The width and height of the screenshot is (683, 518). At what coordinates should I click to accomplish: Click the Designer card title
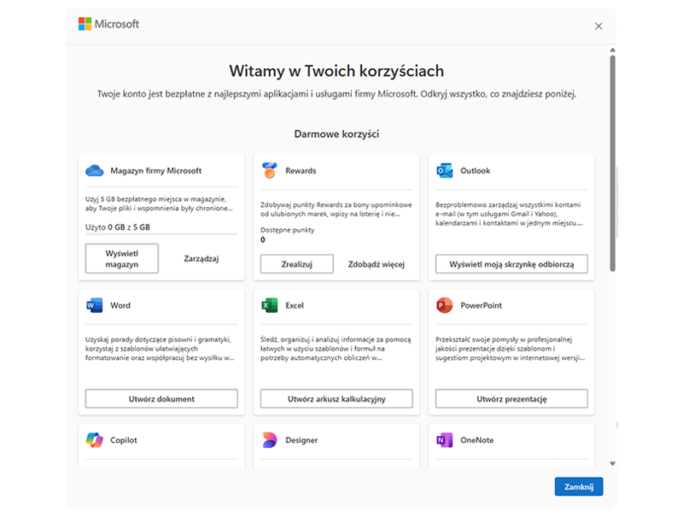pos(301,440)
